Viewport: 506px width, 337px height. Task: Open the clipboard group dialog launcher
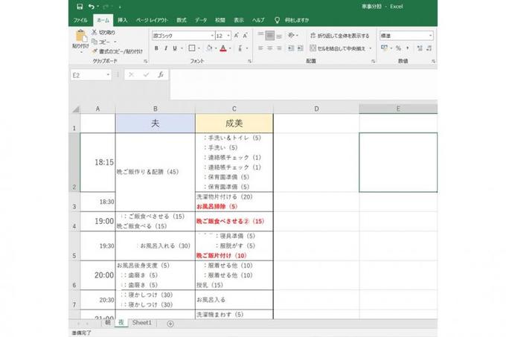pos(146,61)
